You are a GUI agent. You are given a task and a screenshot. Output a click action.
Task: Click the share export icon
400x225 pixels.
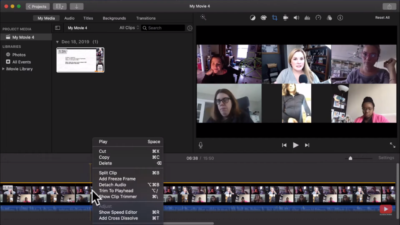pyautogui.click(x=389, y=6)
